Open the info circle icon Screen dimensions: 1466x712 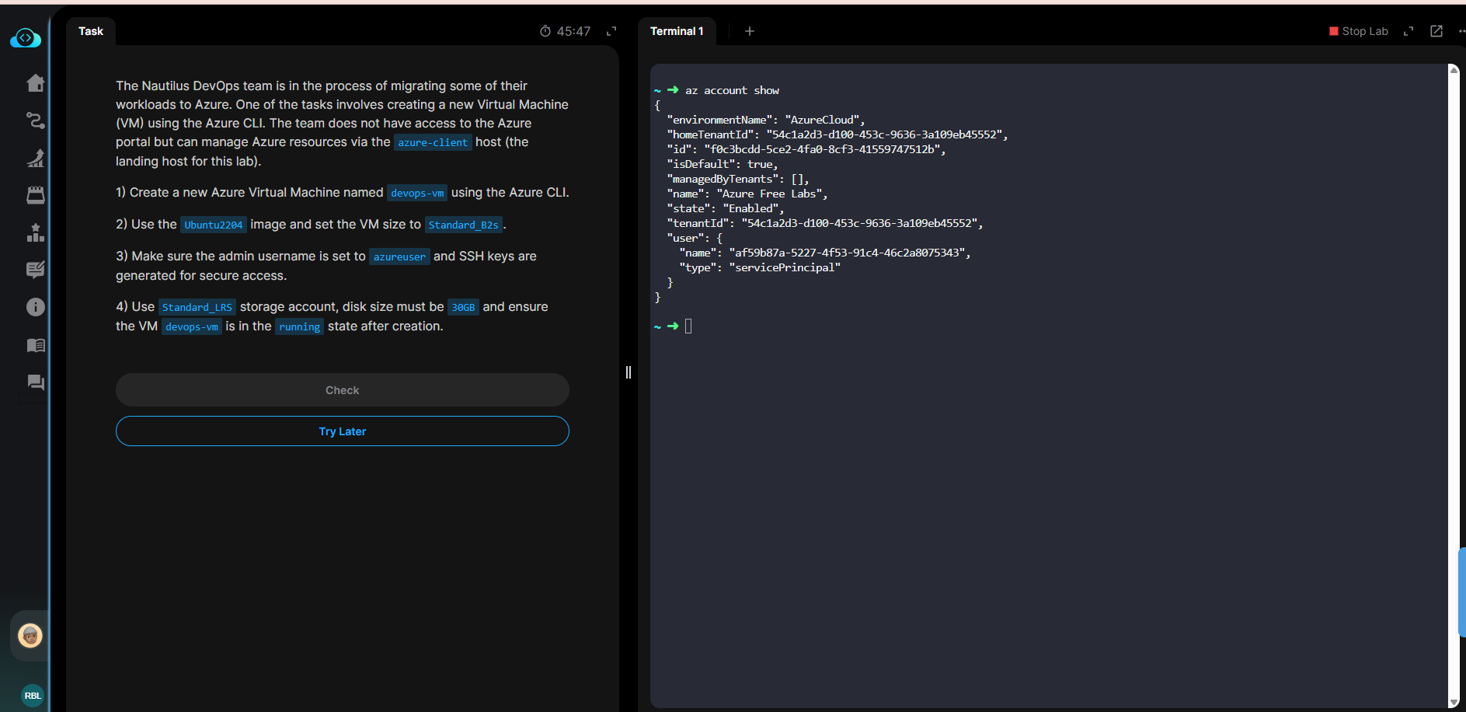click(x=35, y=307)
